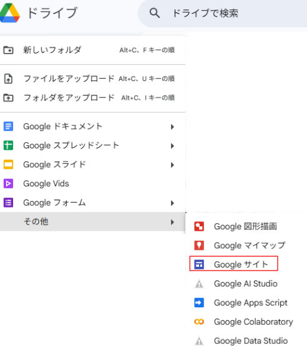Click the new folder icon
The image size is (307, 351).
click(x=8, y=50)
